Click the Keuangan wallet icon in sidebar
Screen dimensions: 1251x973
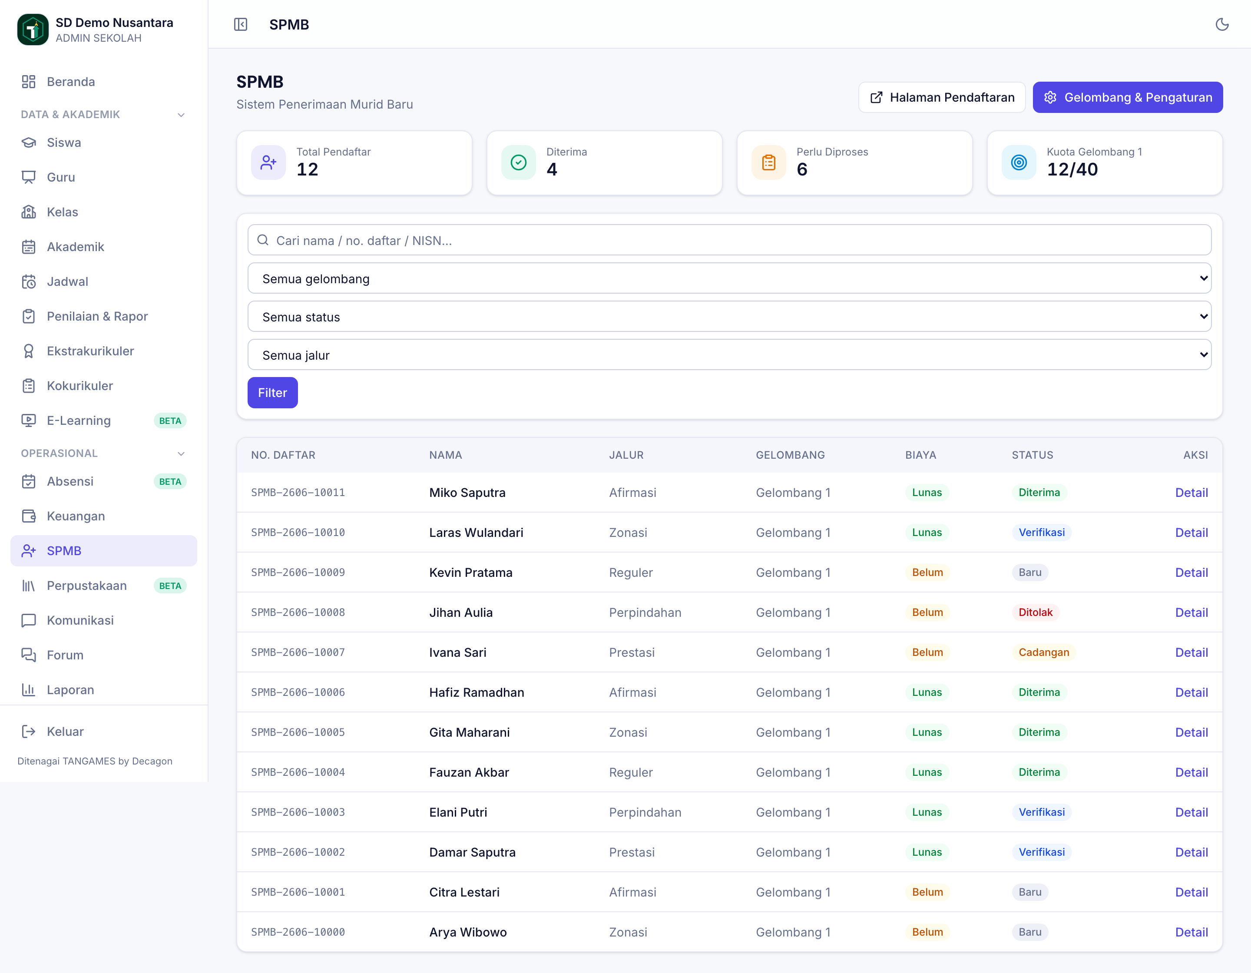[x=29, y=516]
